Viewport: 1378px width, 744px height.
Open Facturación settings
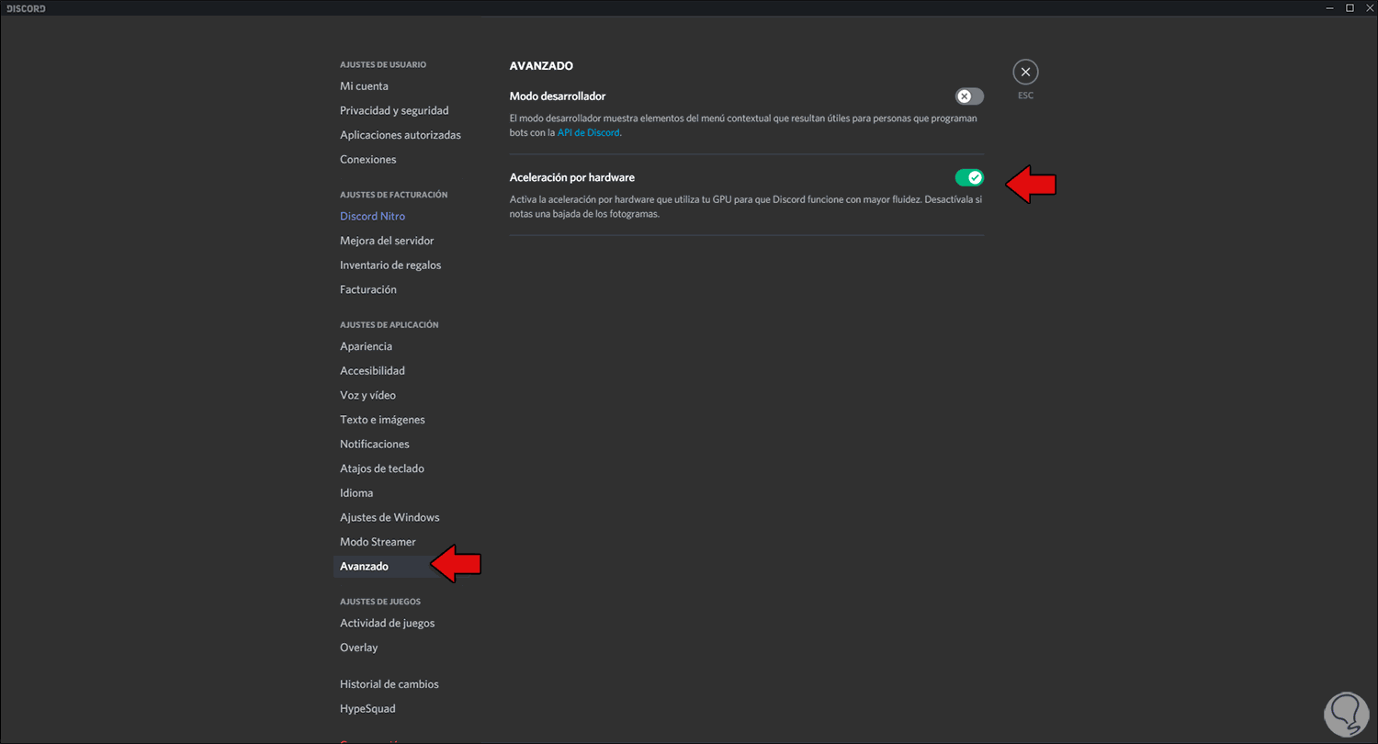click(368, 289)
